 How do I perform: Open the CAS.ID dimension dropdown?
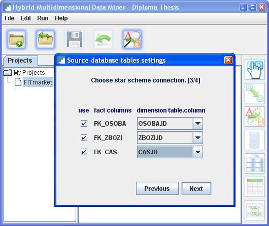(x=198, y=152)
